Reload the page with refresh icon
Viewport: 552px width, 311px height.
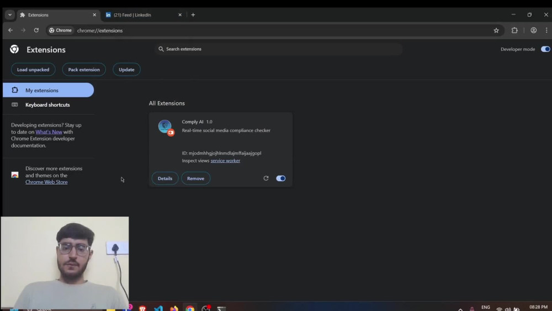click(x=36, y=30)
